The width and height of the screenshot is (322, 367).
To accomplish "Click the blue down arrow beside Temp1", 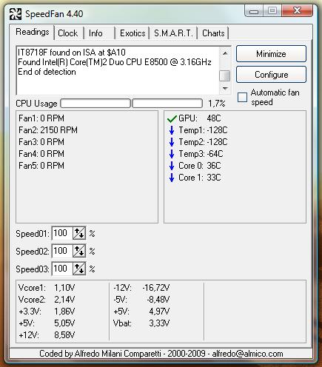I will point(172,130).
